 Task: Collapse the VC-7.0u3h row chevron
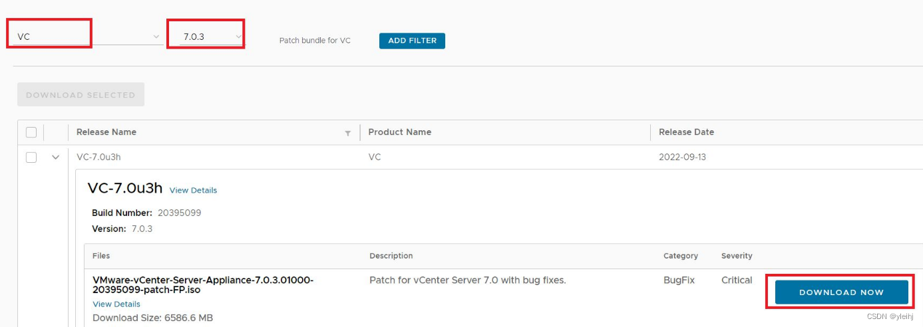pyautogui.click(x=56, y=158)
